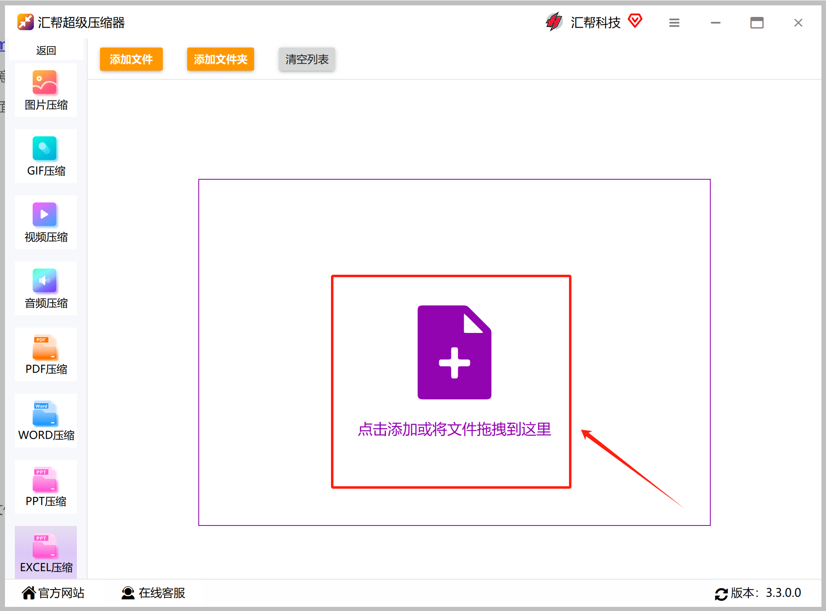Image resolution: width=826 pixels, height=611 pixels.
Task: Go back using the 返回 button
Action: coord(46,50)
